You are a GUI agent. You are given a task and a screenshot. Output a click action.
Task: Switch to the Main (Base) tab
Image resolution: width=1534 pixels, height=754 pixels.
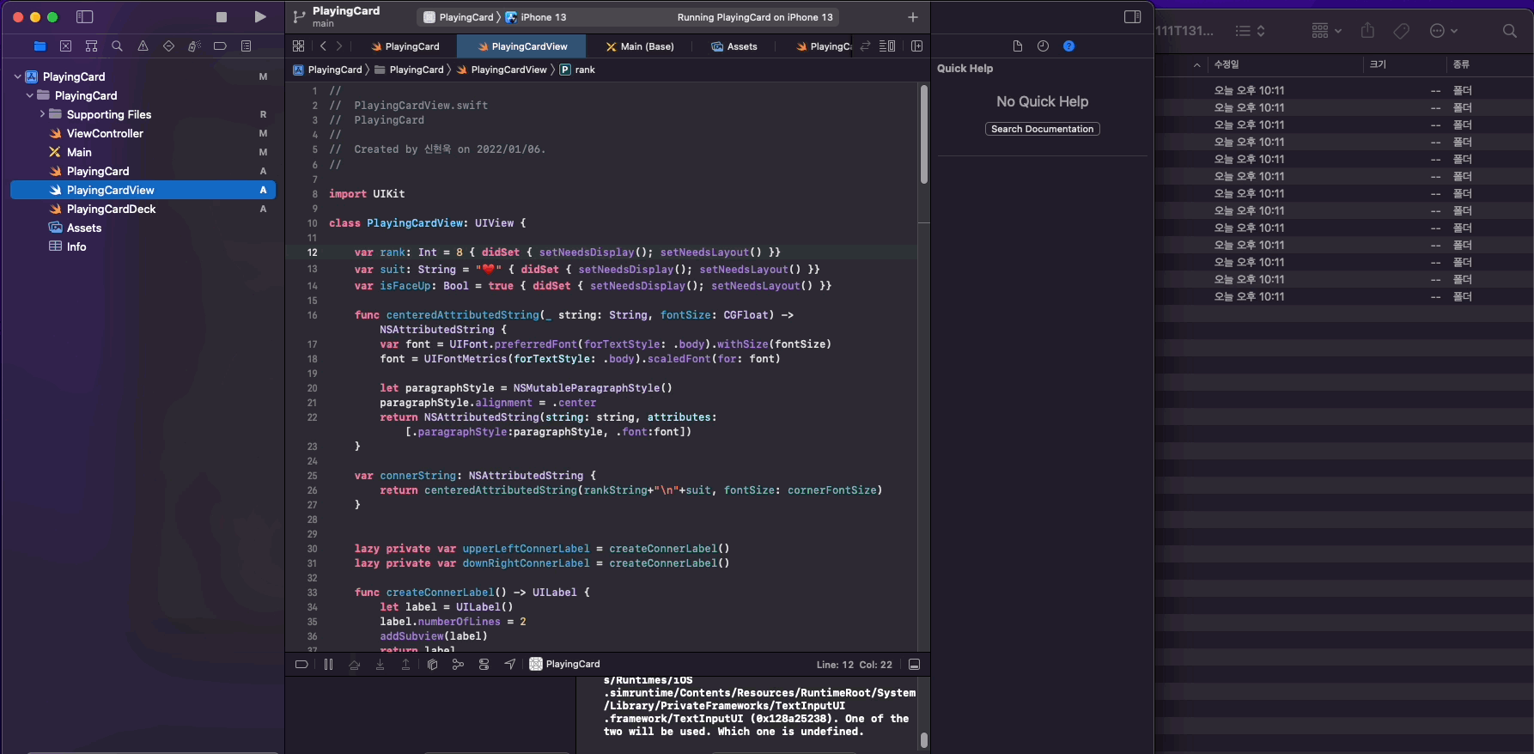pos(640,46)
